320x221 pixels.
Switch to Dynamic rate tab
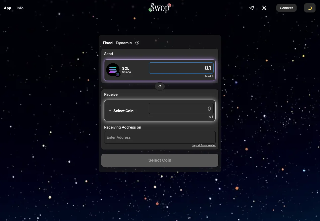point(124,43)
